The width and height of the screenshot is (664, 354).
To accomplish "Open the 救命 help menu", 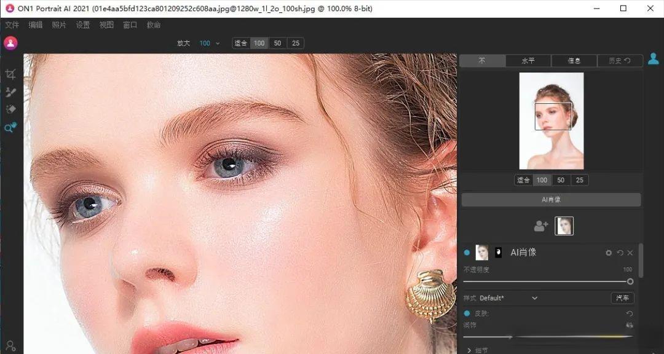I will (154, 25).
